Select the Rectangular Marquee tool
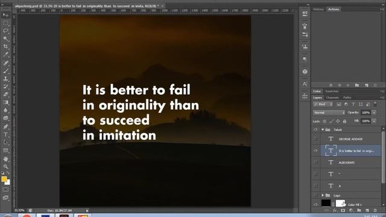The width and height of the screenshot is (386, 217). (x=5, y=23)
